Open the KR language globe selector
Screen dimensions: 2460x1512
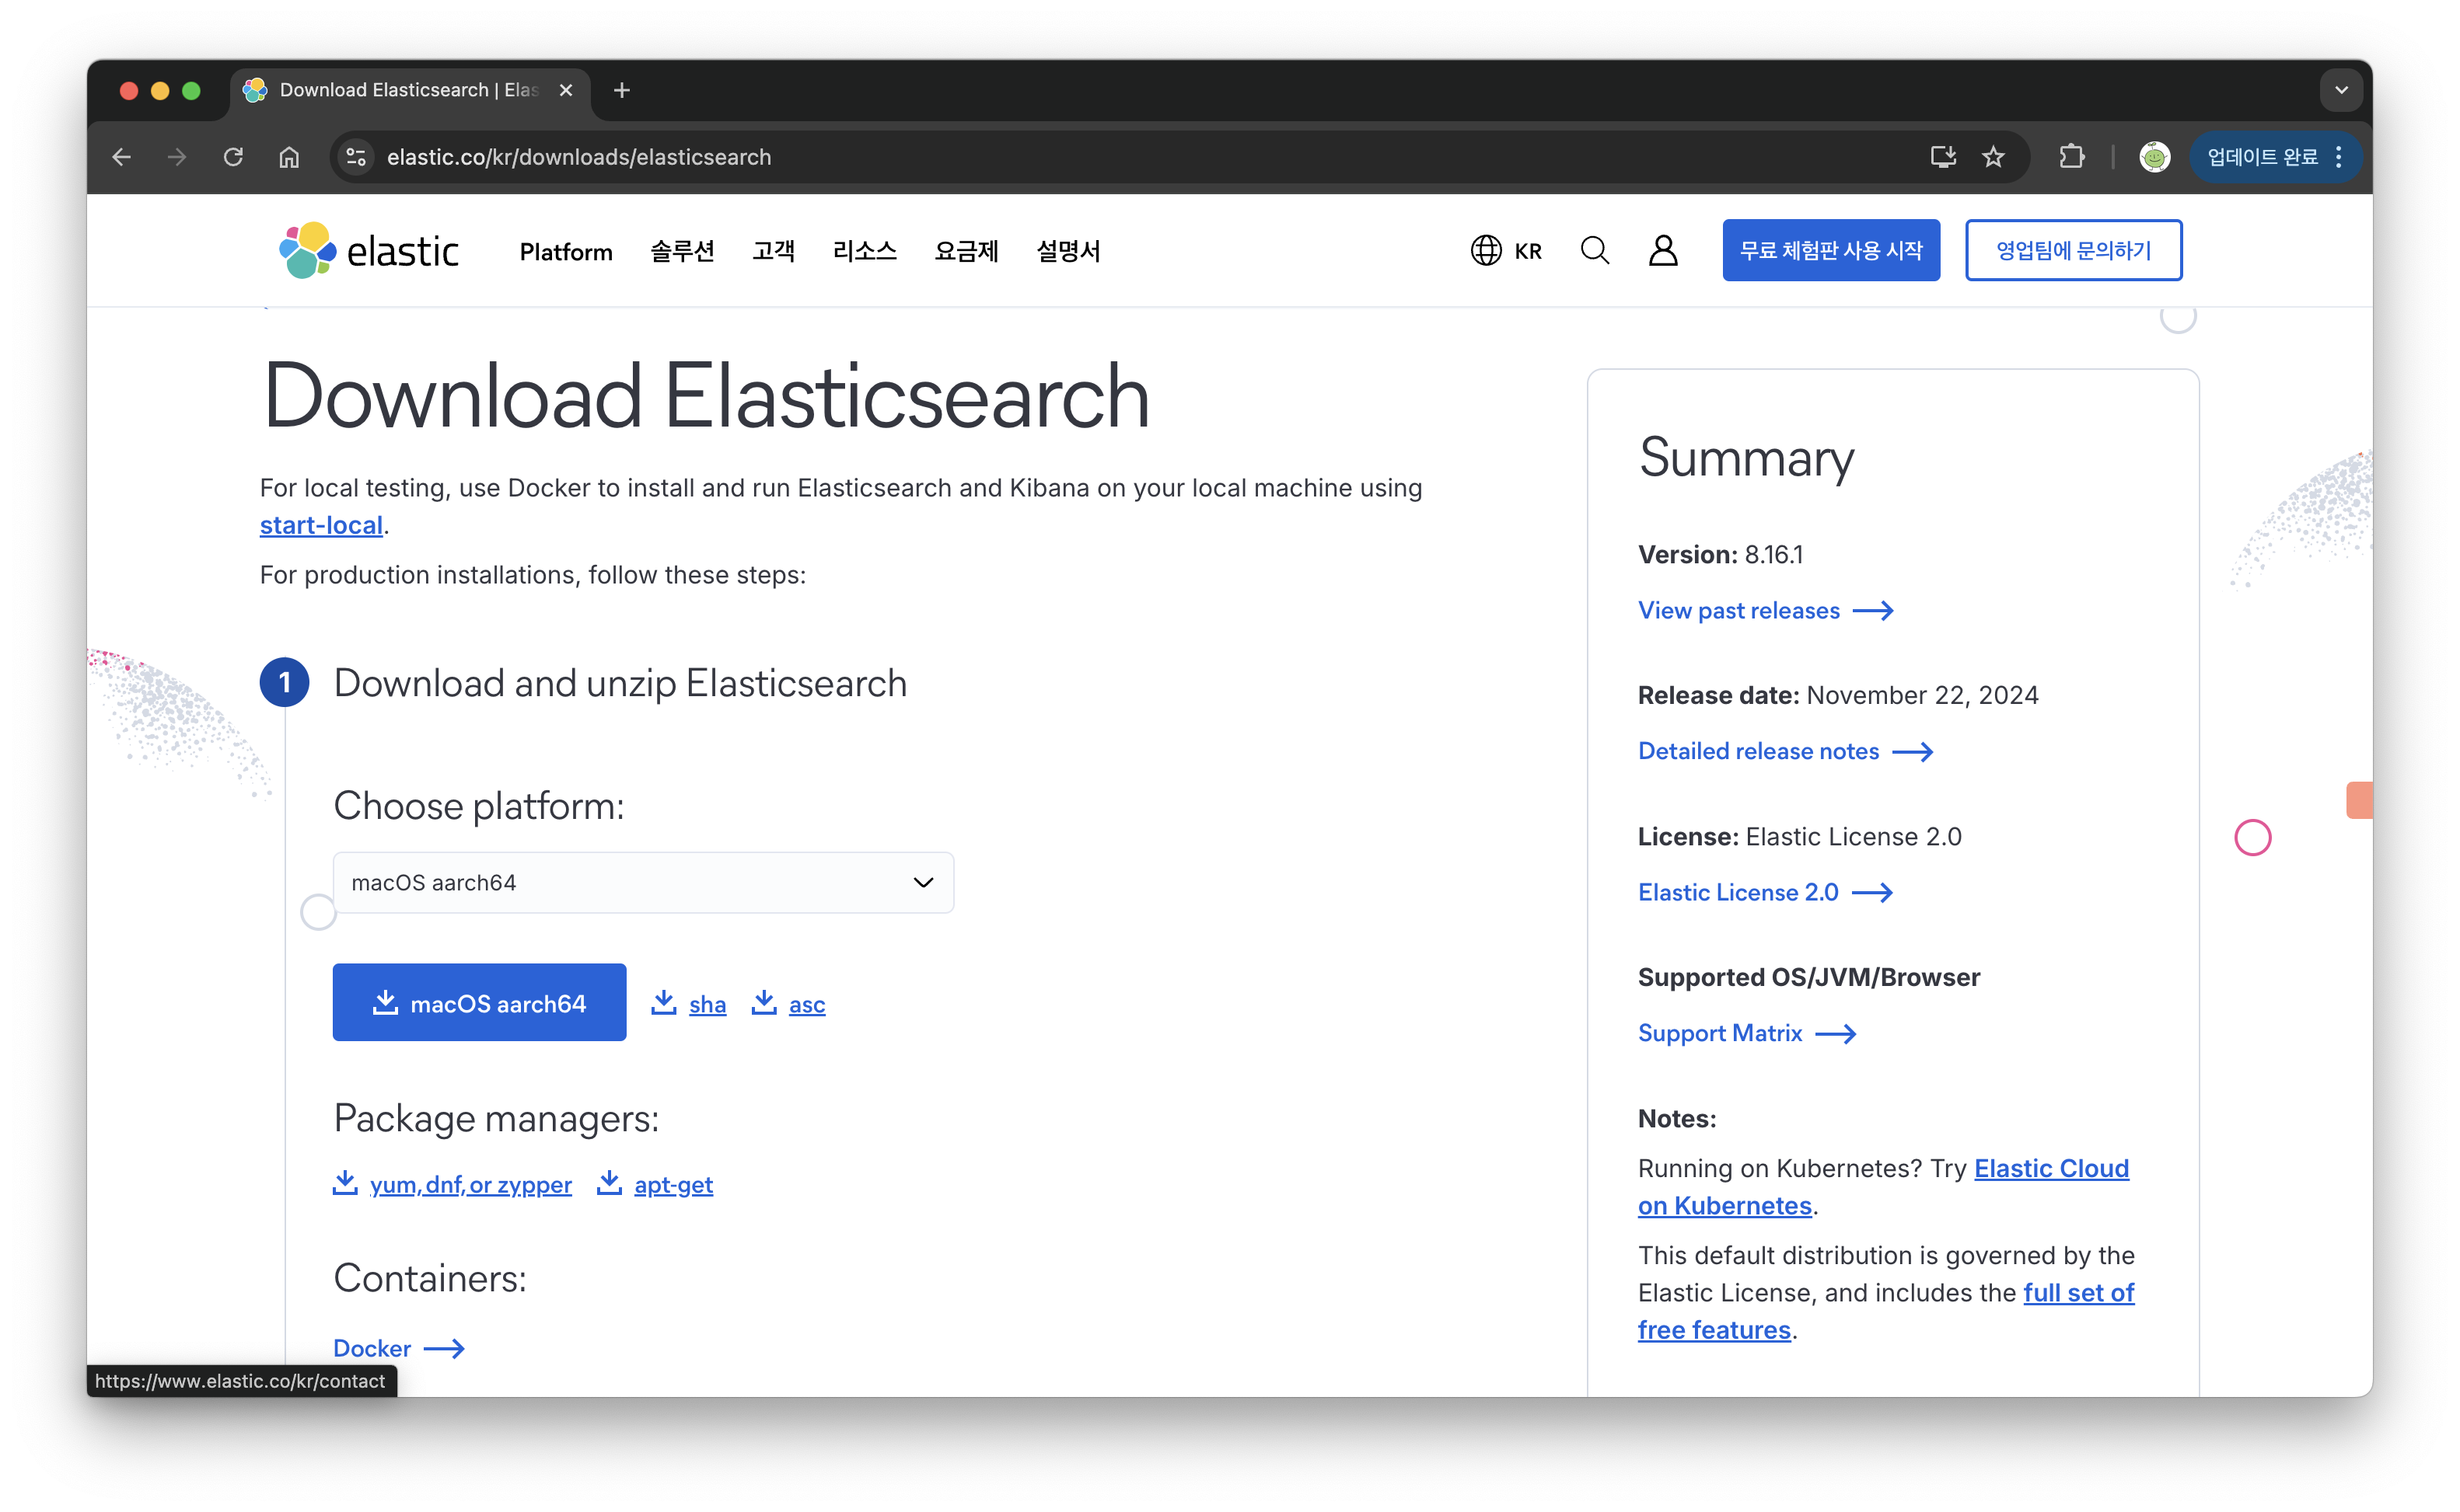[1505, 250]
